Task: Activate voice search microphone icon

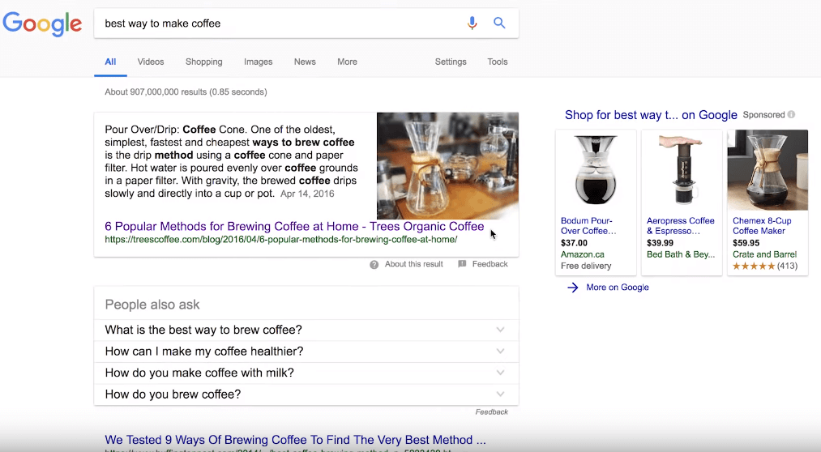Action: tap(472, 23)
